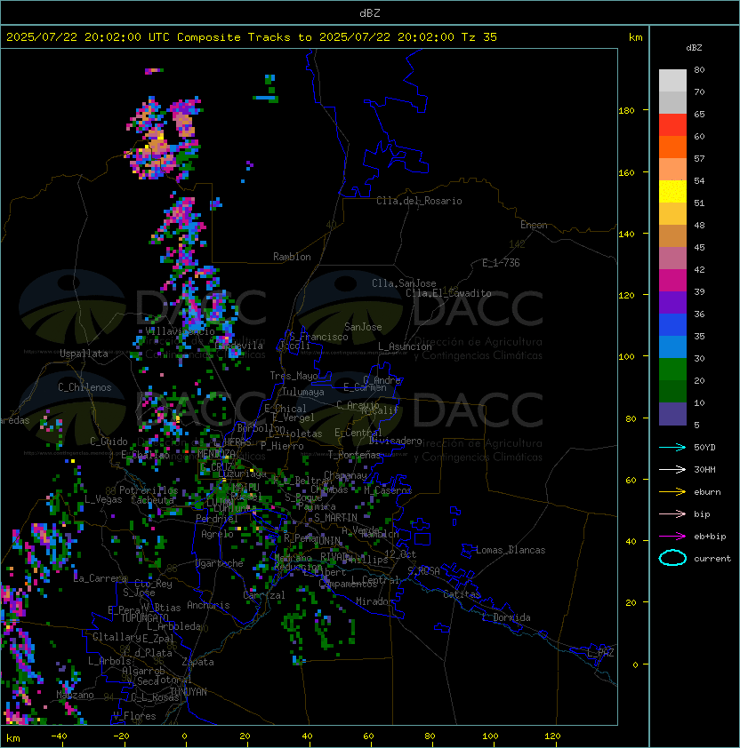Image resolution: width=740 pixels, height=748 pixels.
Task: Click the '160' km mark on the vertical axis
Action: [x=626, y=172]
